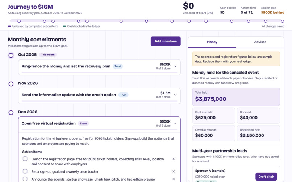The image size is (292, 182).
Task: Click the $500K behind status
Action: (272, 12)
